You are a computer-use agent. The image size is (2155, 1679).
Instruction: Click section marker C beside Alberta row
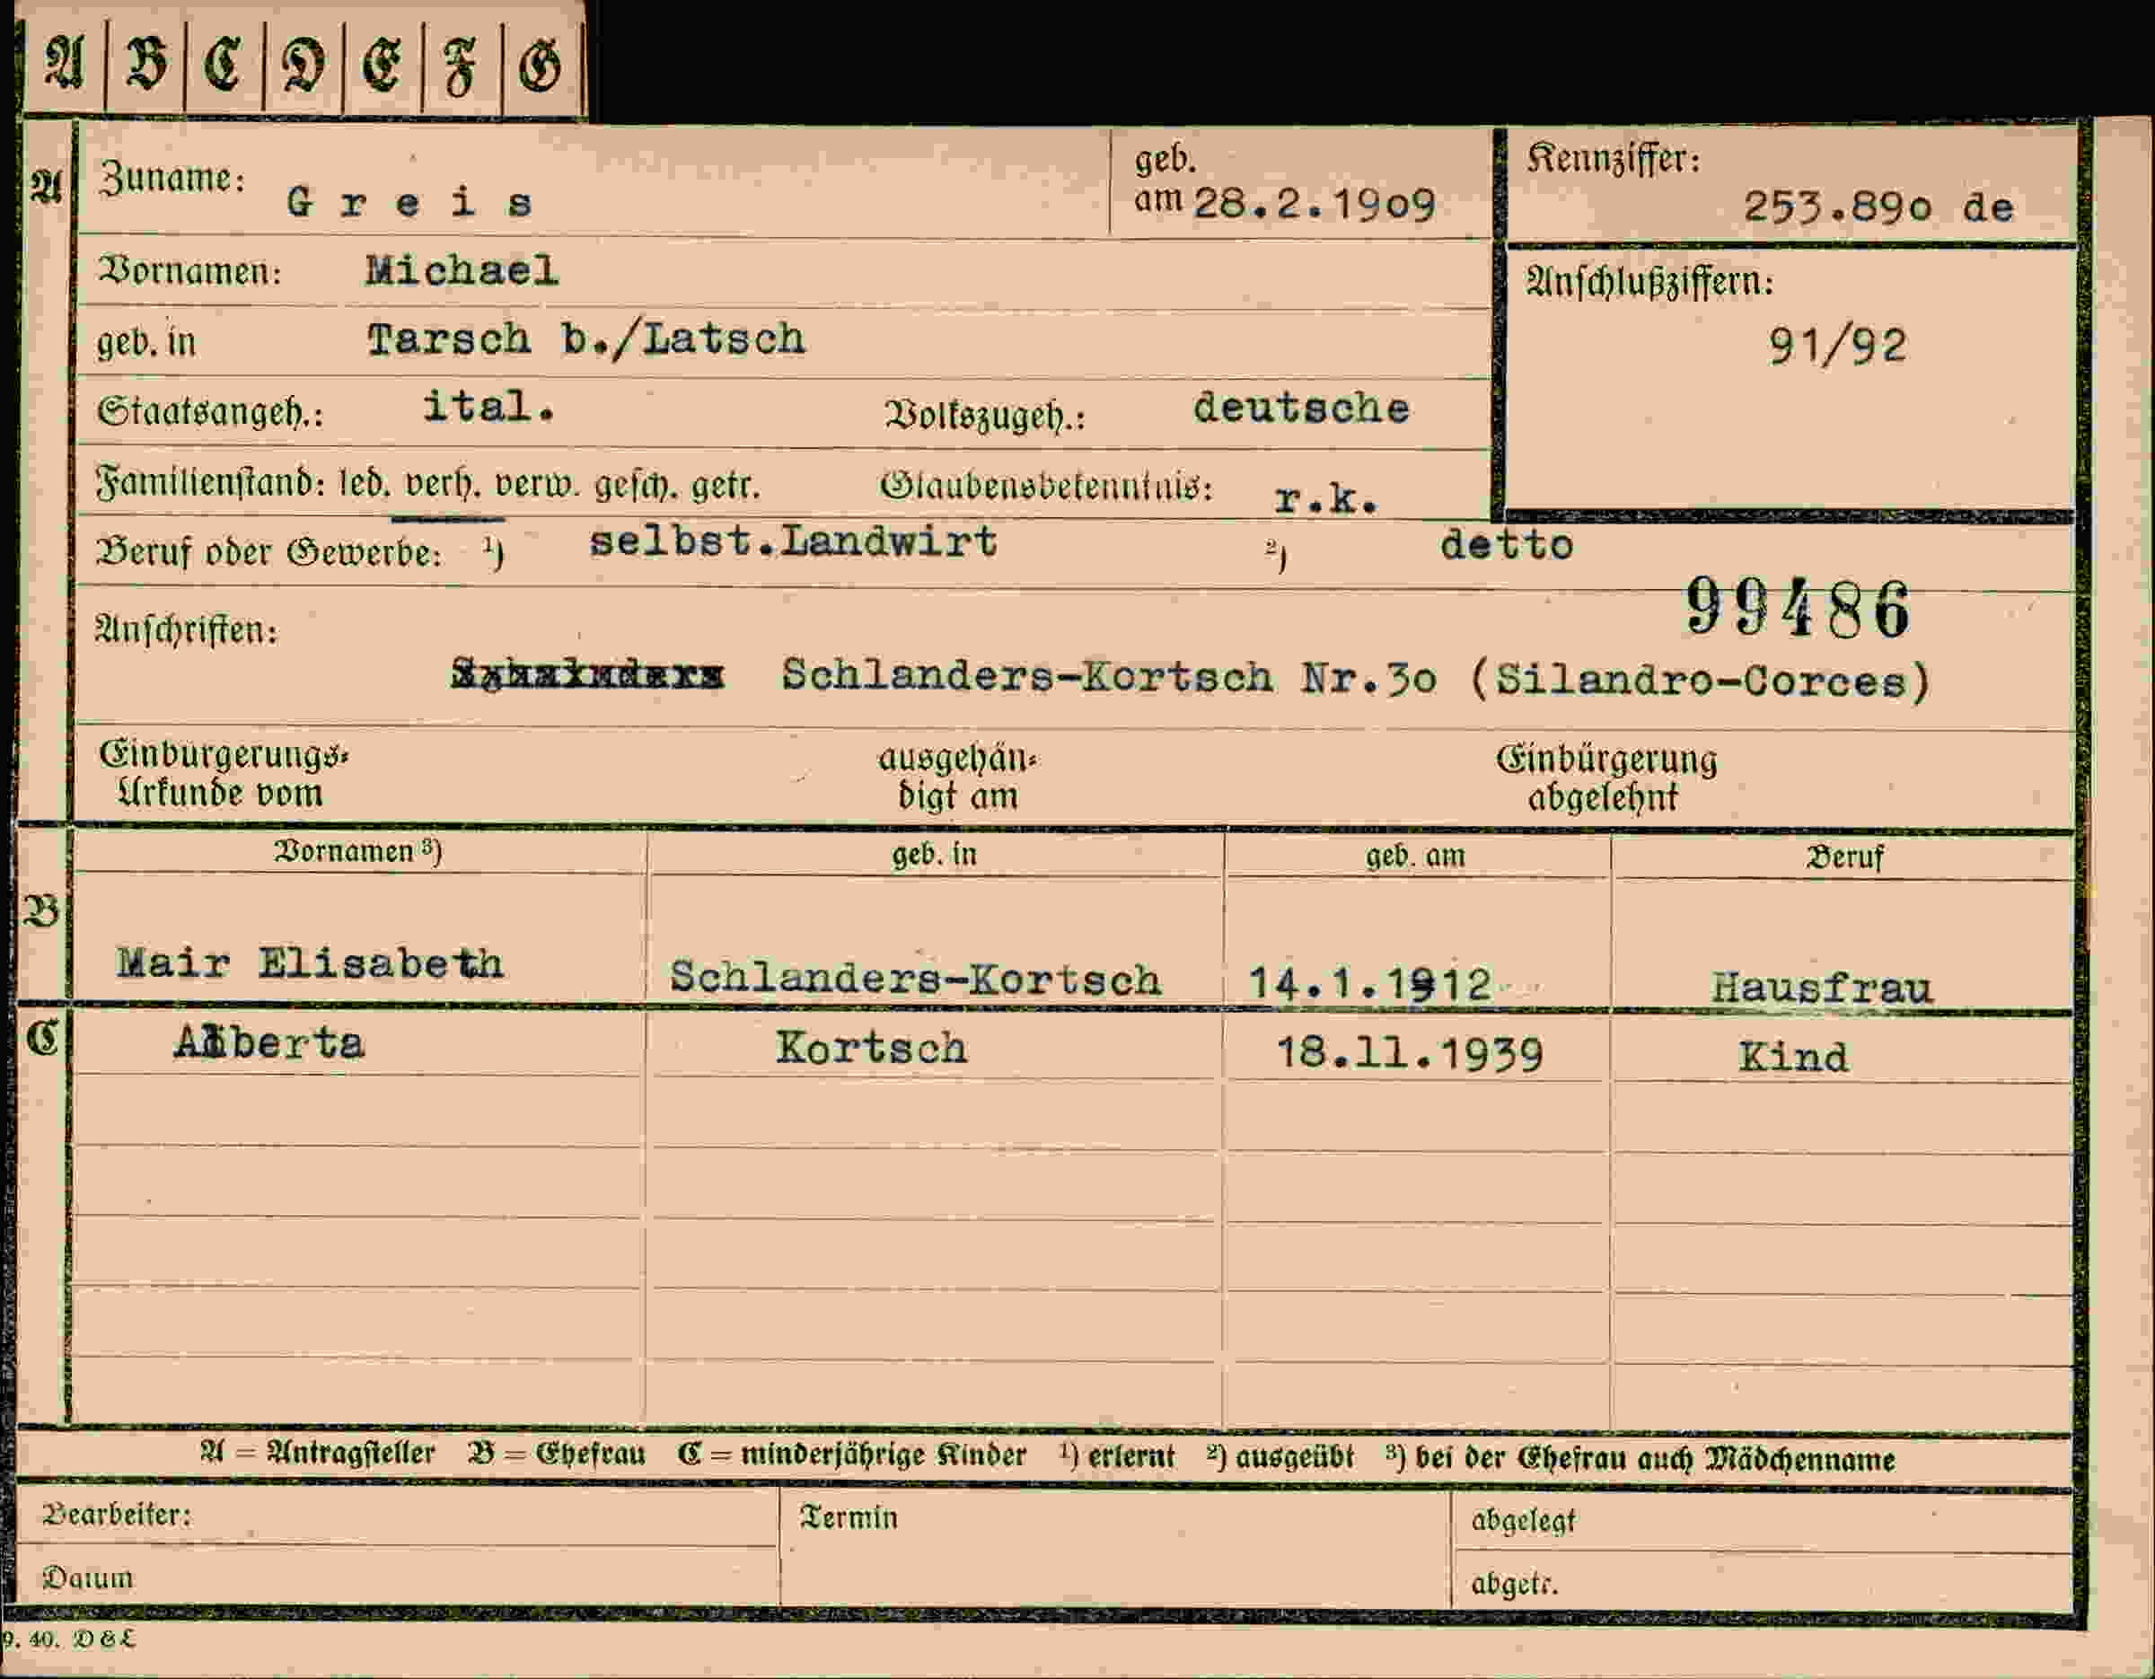[x=42, y=1039]
